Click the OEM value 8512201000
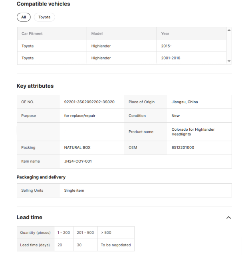Screen dimensions: 242x255 tap(182, 147)
